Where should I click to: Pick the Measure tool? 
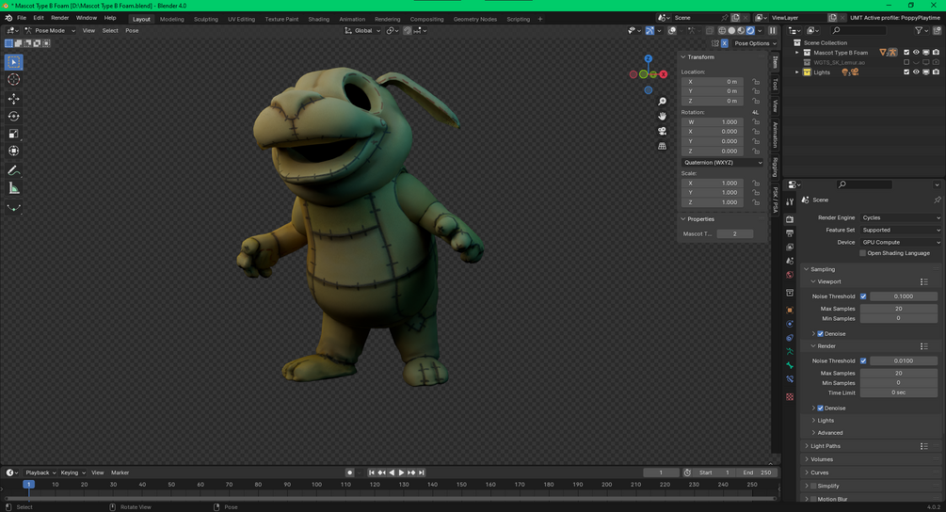tap(14, 188)
